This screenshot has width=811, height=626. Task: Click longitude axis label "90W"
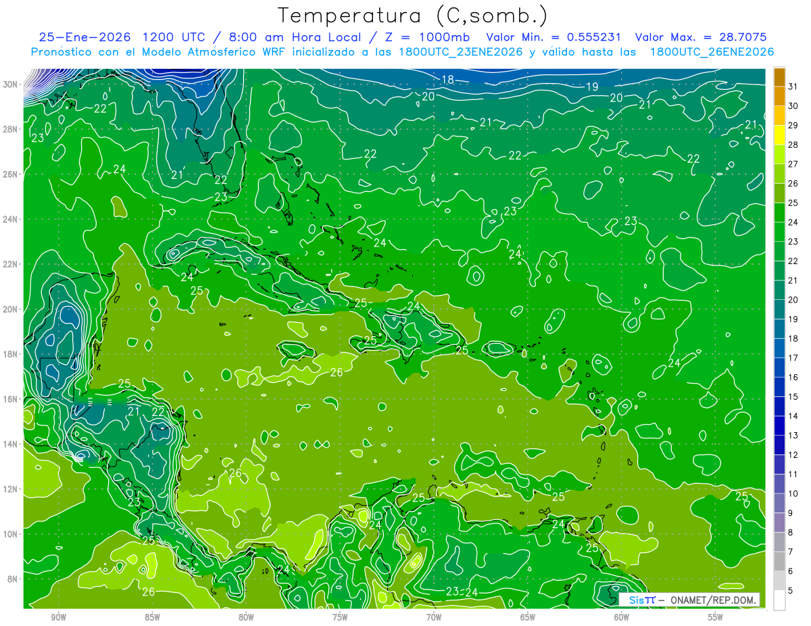pos(58,617)
